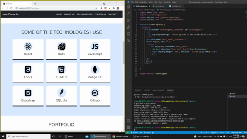
Task: Click the Github octocat icon
Action: pos(95,93)
